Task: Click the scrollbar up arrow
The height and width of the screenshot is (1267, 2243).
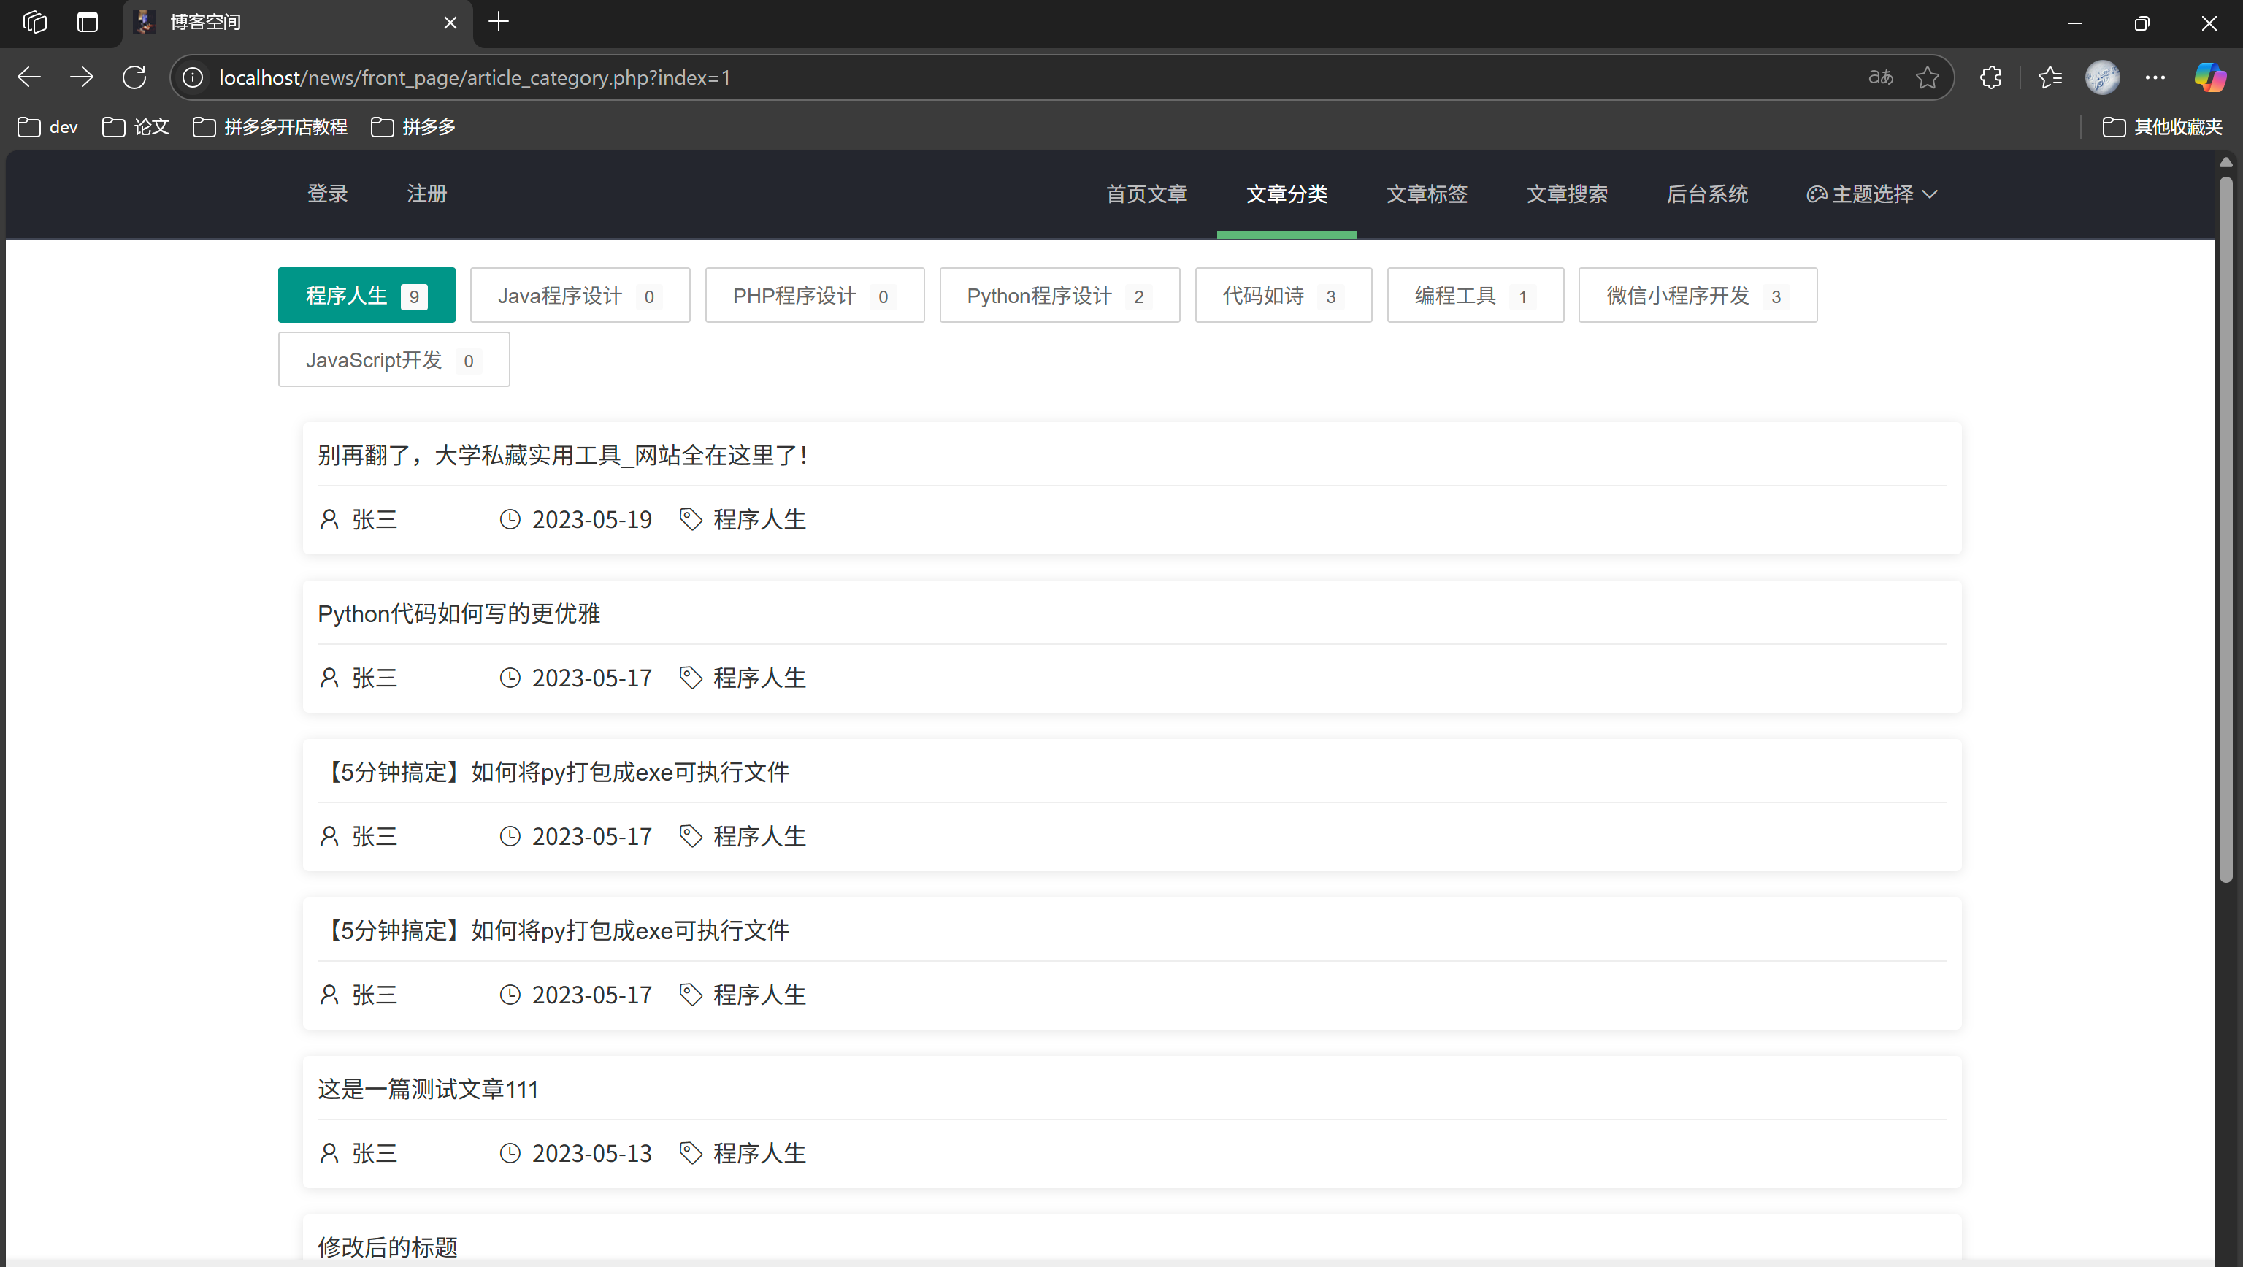Action: pos(2225,162)
